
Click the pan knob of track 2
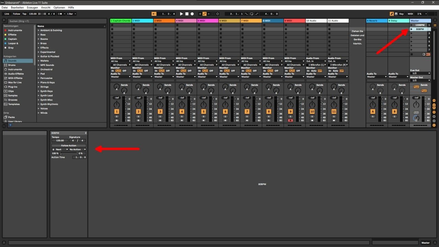(139, 105)
